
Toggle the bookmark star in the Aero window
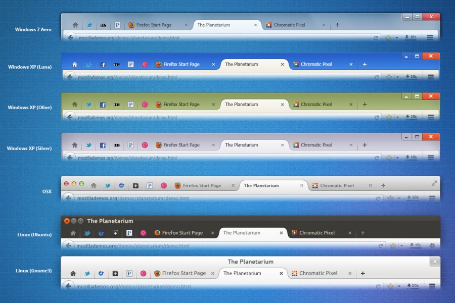(388, 37)
